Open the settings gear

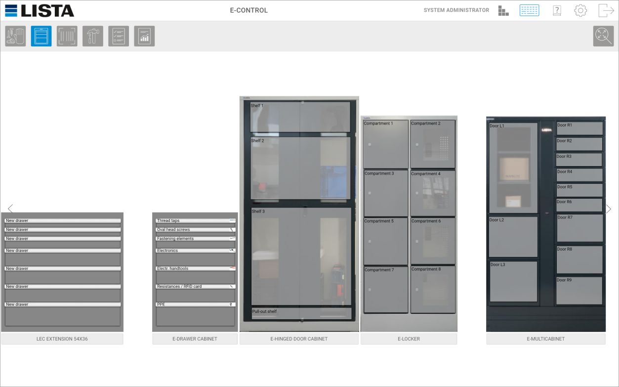point(580,10)
